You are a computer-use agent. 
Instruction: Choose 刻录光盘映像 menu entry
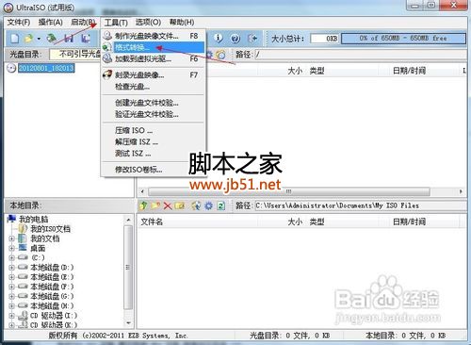pos(154,75)
